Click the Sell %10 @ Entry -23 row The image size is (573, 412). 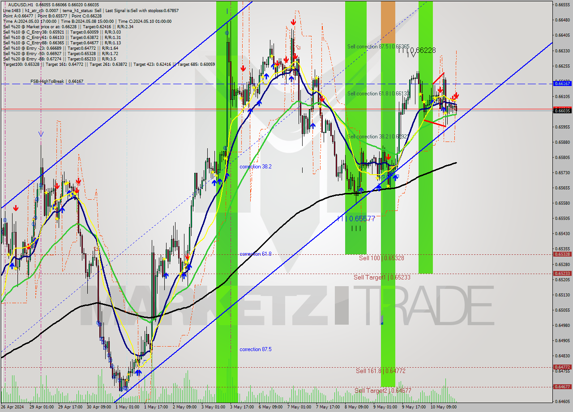pyautogui.click(x=60, y=48)
